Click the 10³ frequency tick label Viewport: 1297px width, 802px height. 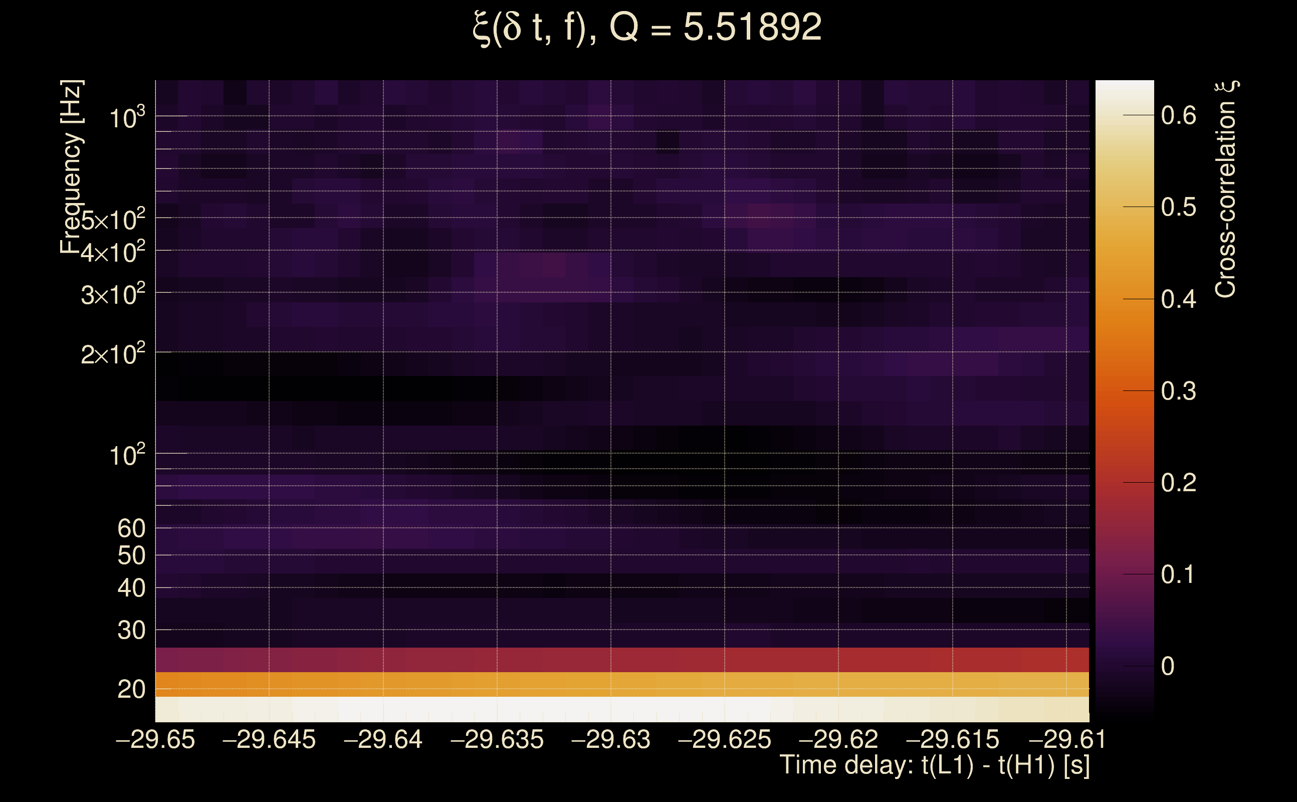[x=126, y=118]
